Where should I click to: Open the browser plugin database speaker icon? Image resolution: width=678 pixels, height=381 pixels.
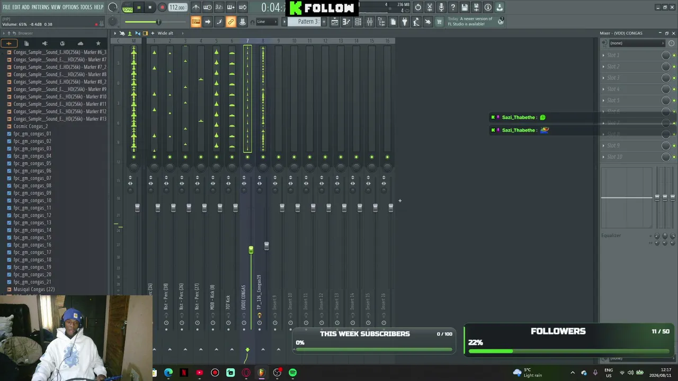click(x=44, y=43)
